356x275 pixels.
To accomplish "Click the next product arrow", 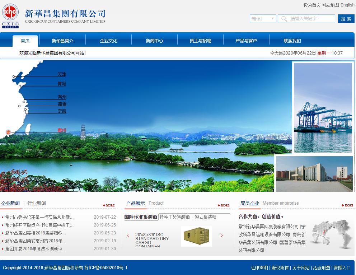I will tap(221, 235).
